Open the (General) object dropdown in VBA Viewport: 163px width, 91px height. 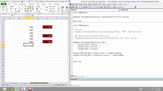pyautogui.click(x=119, y=10)
